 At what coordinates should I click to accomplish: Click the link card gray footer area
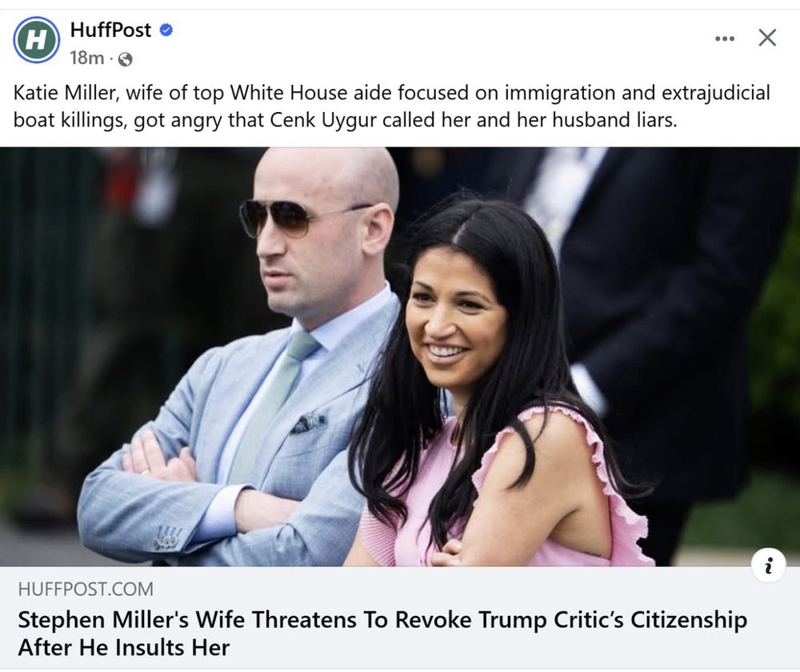[400, 618]
